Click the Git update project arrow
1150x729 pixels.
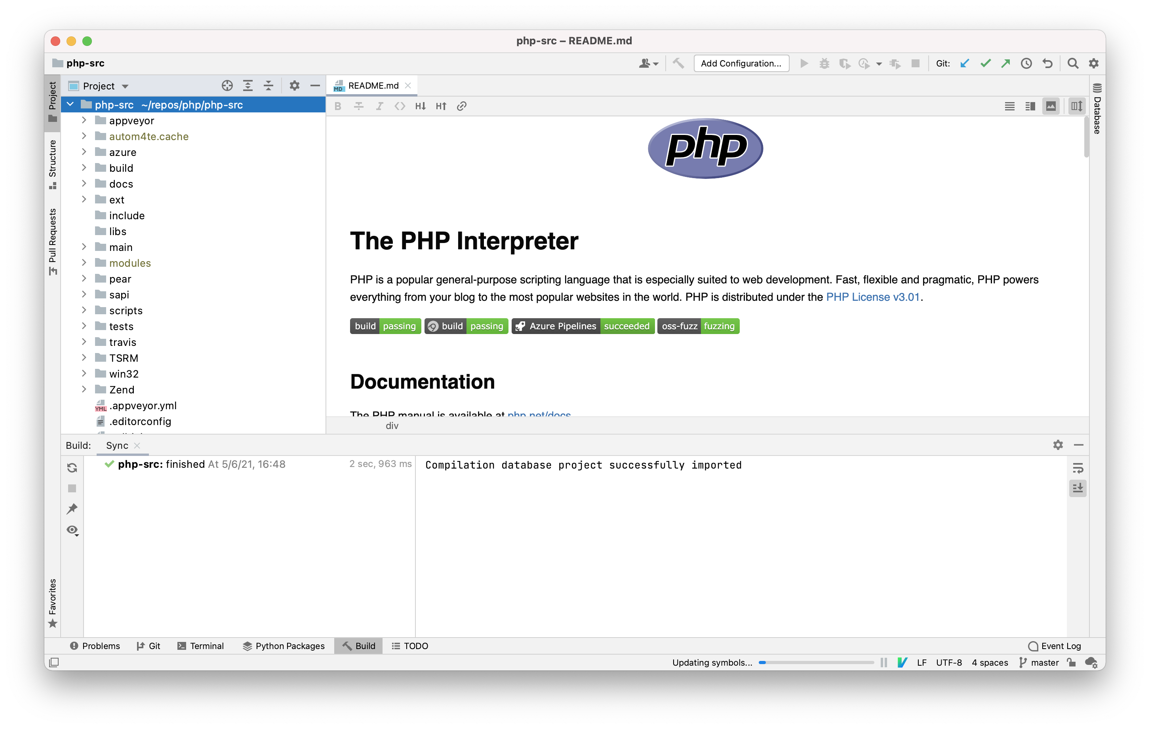(964, 63)
